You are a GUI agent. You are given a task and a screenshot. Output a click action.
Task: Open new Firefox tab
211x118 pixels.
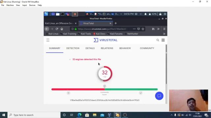click(116, 23)
